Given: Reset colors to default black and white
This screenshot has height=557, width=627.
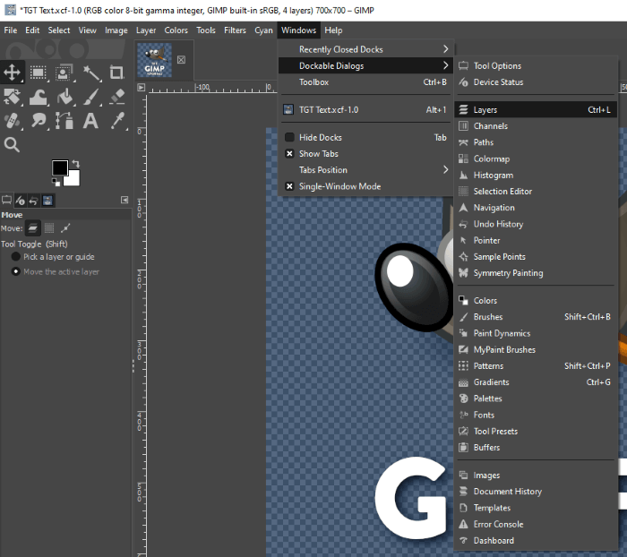Looking at the screenshot, I should (56, 183).
